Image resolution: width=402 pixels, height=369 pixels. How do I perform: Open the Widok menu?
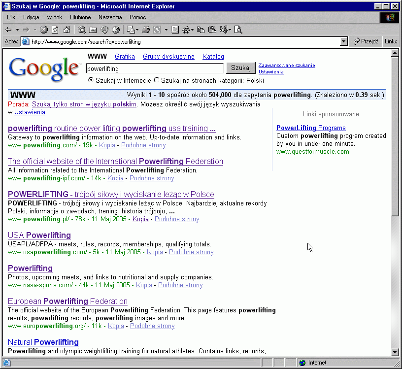coord(54,17)
